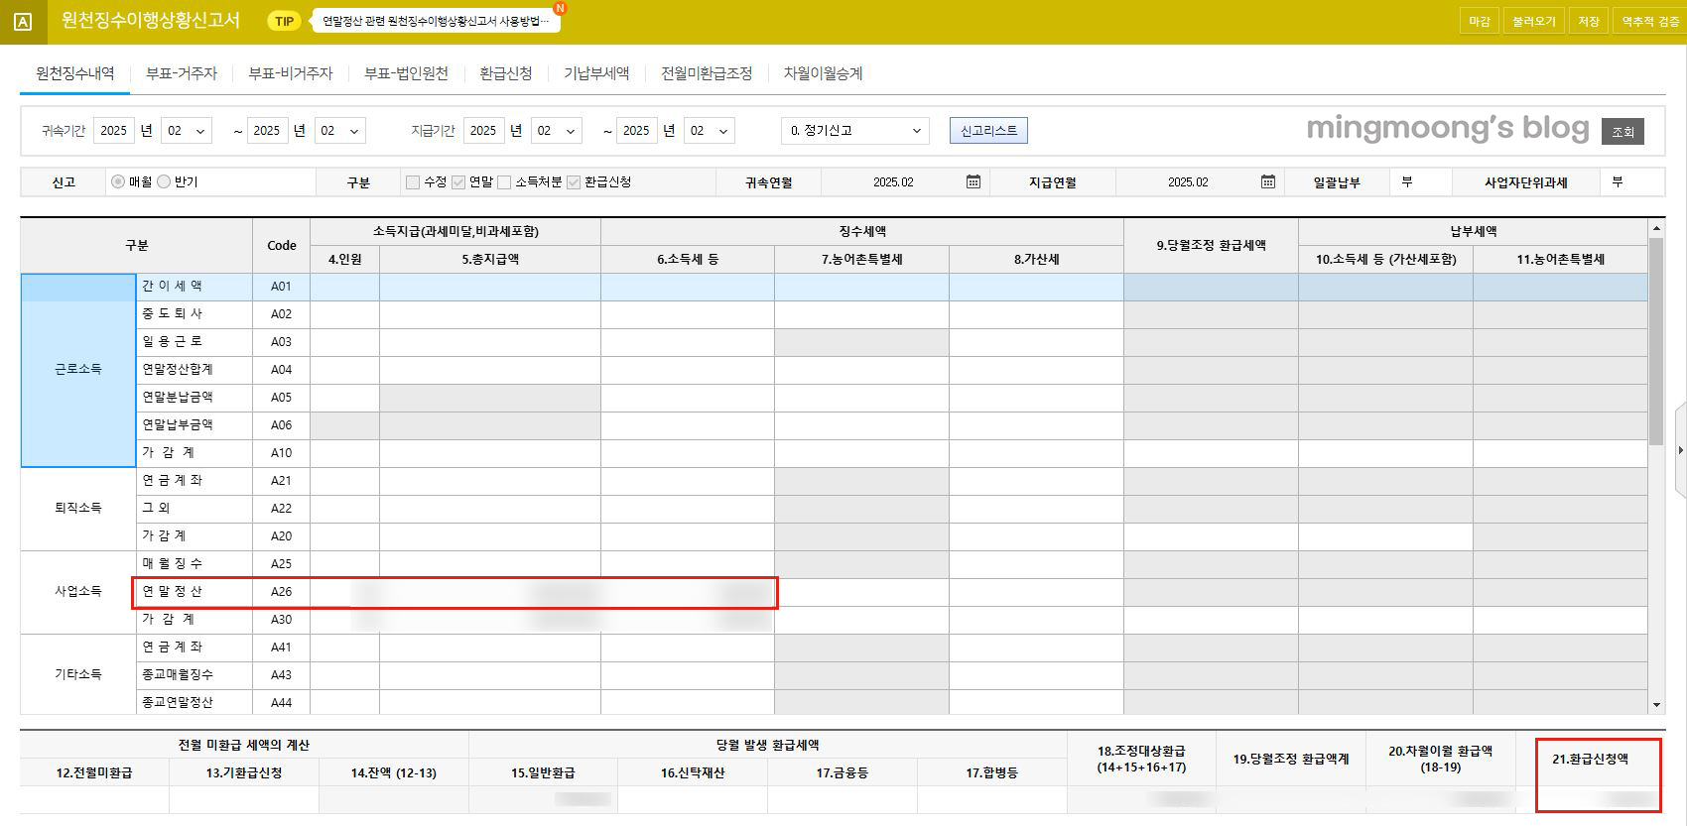The width and height of the screenshot is (1687, 826).
Task: Switch to 환급신청 tab
Action: (506, 73)
